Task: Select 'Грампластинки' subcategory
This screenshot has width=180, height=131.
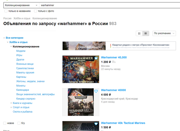Action: (25, 68)
